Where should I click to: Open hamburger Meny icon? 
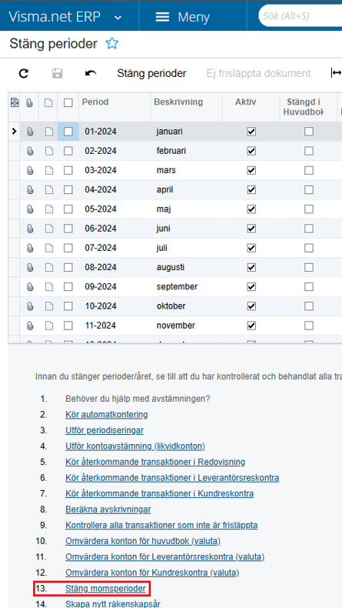(x=162, y=17)
